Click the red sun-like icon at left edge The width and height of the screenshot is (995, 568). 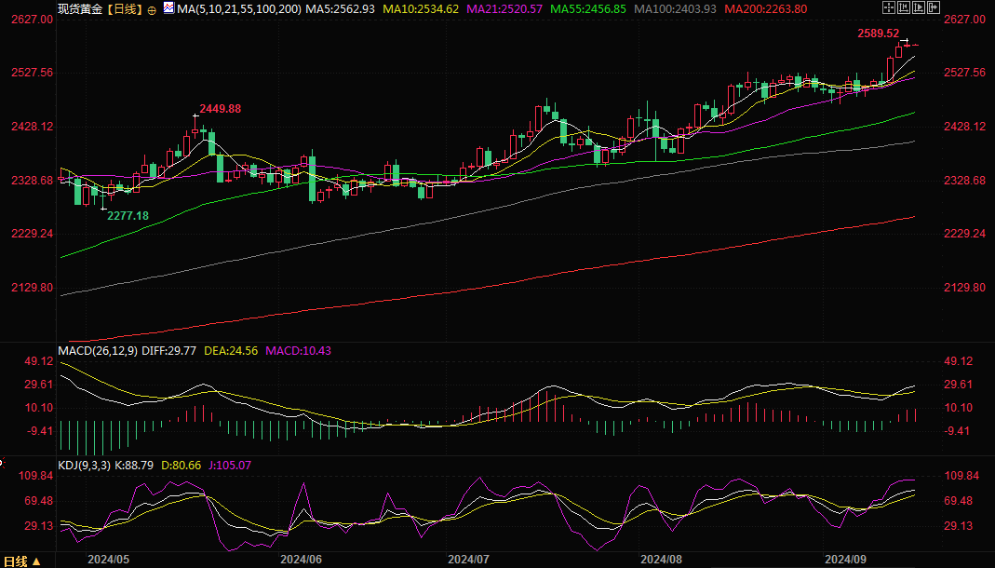3,462
